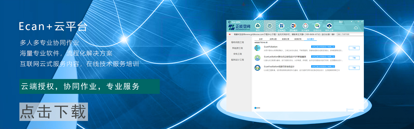Select 配网设计工程 in the sidebar
The height and width of the screenshot is (129, 414).
click(x=237, y=60)
